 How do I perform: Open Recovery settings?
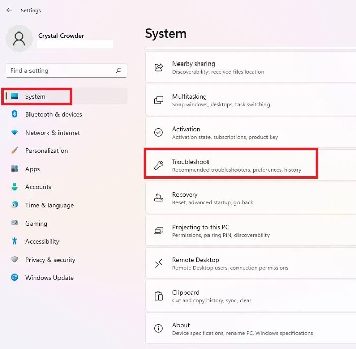coord(251,198)
